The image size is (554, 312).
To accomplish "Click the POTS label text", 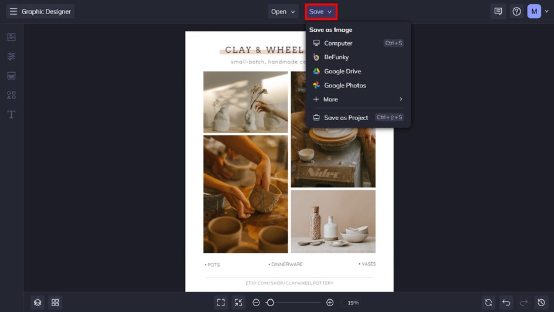I will (x=212, y=264).
